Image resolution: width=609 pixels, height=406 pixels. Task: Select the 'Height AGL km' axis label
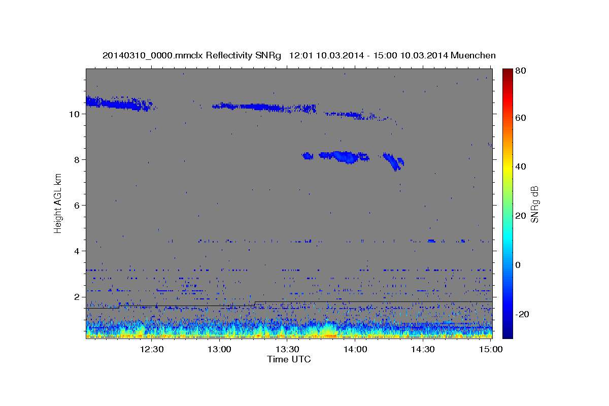coord(58,203)
